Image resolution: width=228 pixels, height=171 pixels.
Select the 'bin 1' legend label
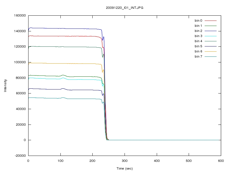[x=198, y=26]
